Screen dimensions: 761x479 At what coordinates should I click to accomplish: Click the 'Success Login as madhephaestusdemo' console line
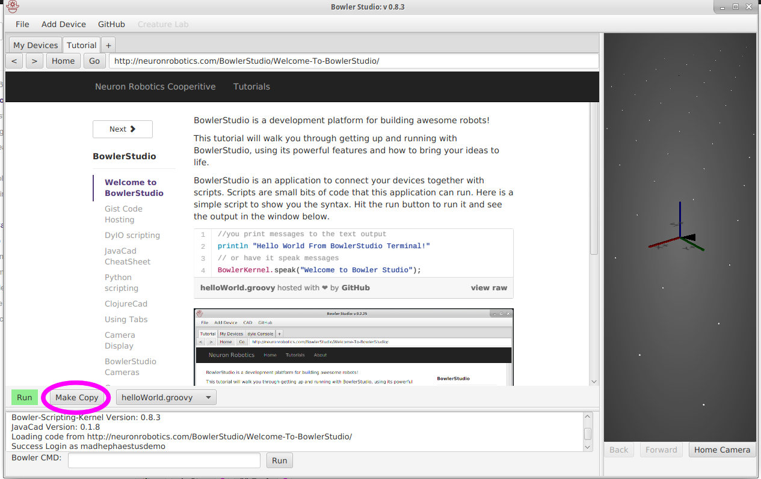88,447
